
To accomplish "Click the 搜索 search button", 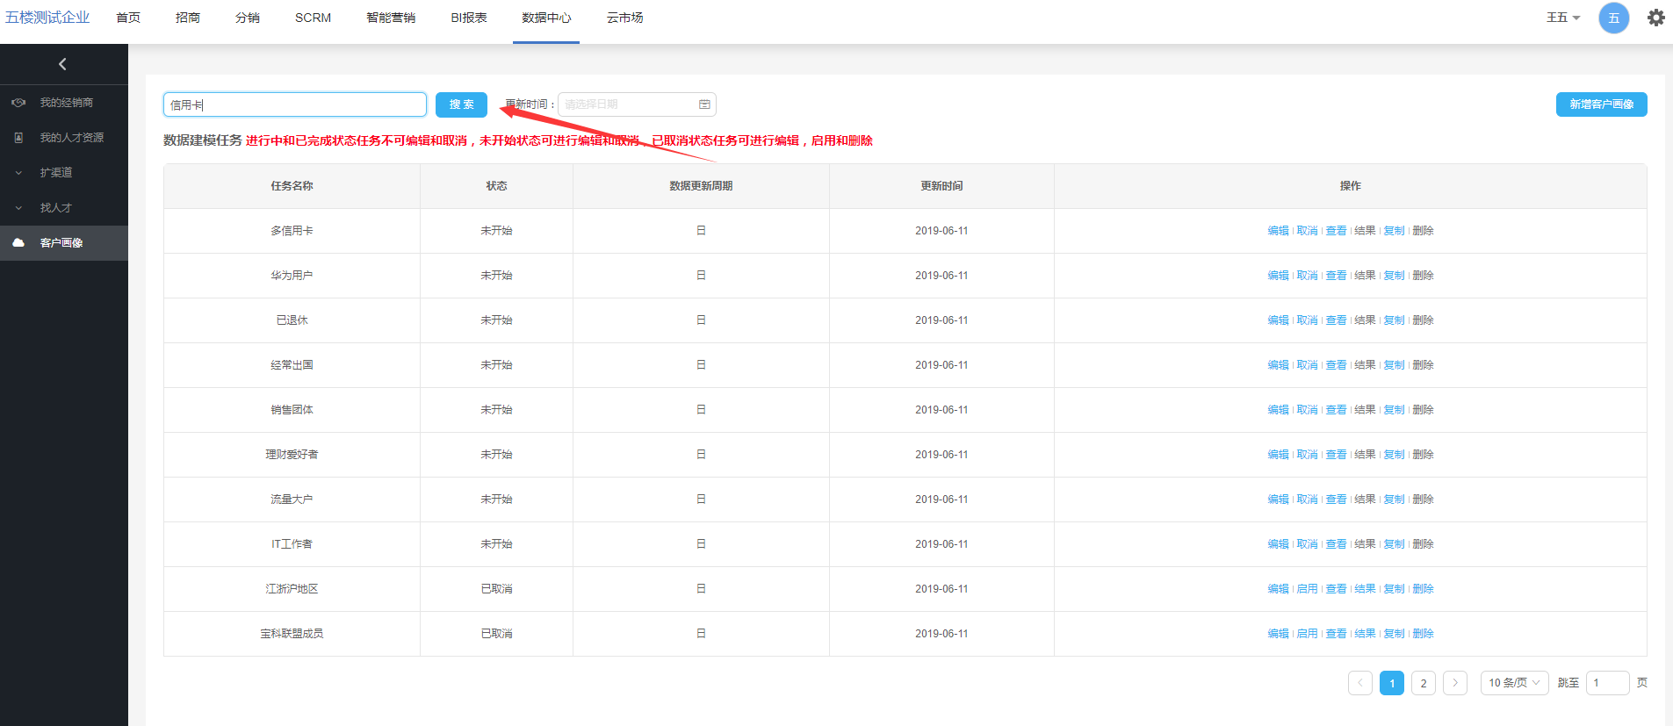I will pos(461,104).
